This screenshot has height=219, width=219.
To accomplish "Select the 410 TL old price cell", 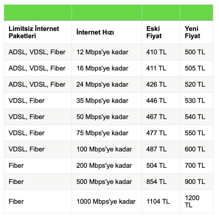I will click(157, 52).
